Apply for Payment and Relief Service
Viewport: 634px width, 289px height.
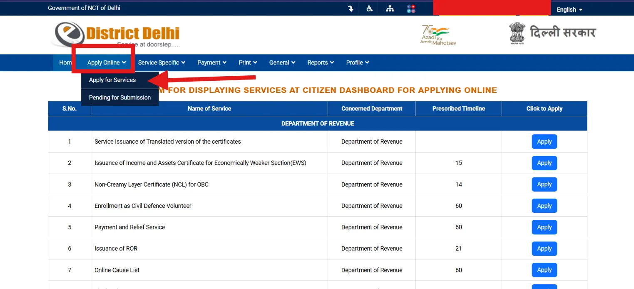(x=544, y=227)
